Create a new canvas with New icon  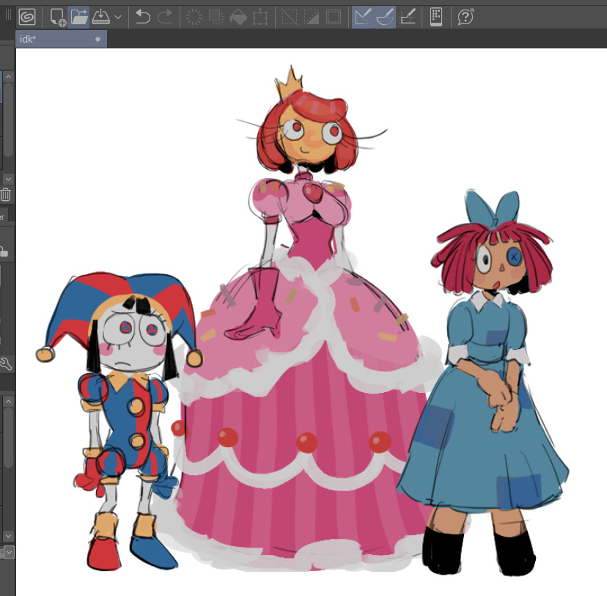58,18
